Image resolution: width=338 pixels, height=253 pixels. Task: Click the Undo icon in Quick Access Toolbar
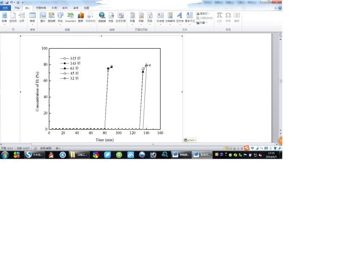pos(11,3)
